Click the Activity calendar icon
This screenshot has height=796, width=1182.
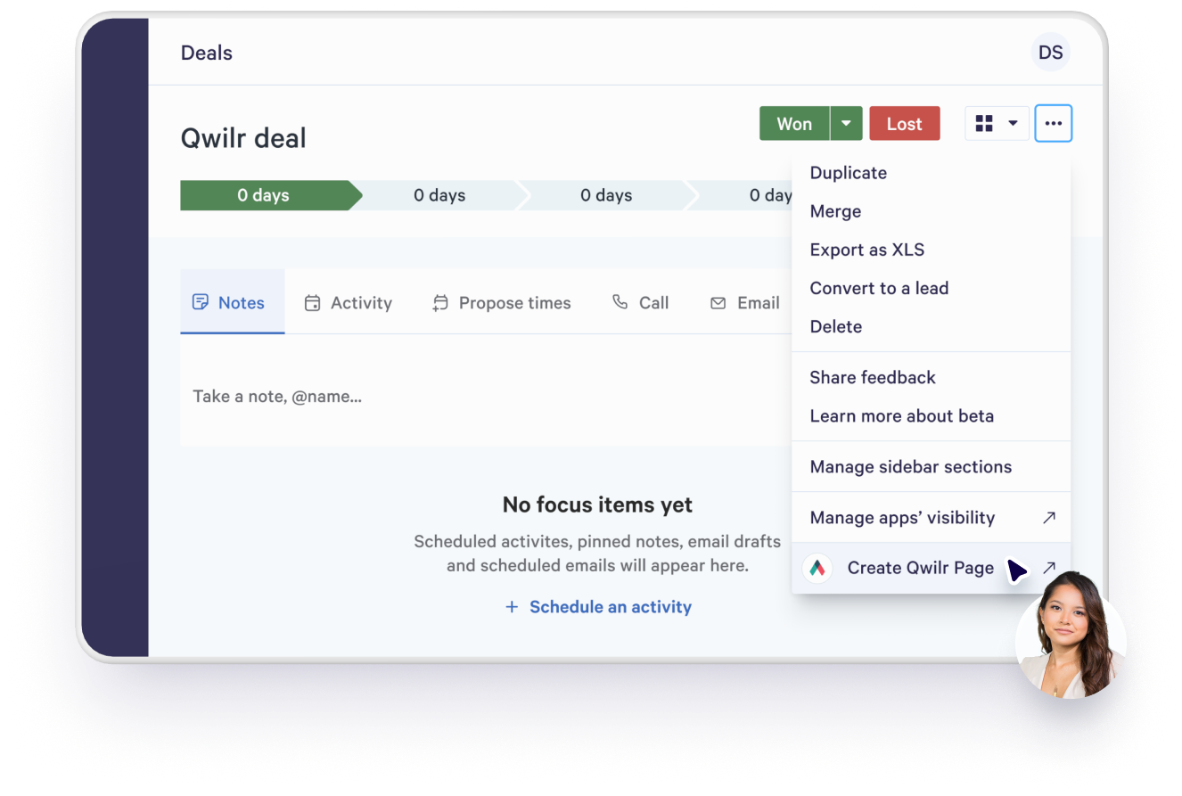tap(313, 302)
